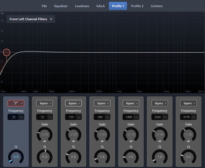Close the Front Left Channel Filters label
This screenshot has width=205, height=168.
pyautogui.click(x=51, y=19)
